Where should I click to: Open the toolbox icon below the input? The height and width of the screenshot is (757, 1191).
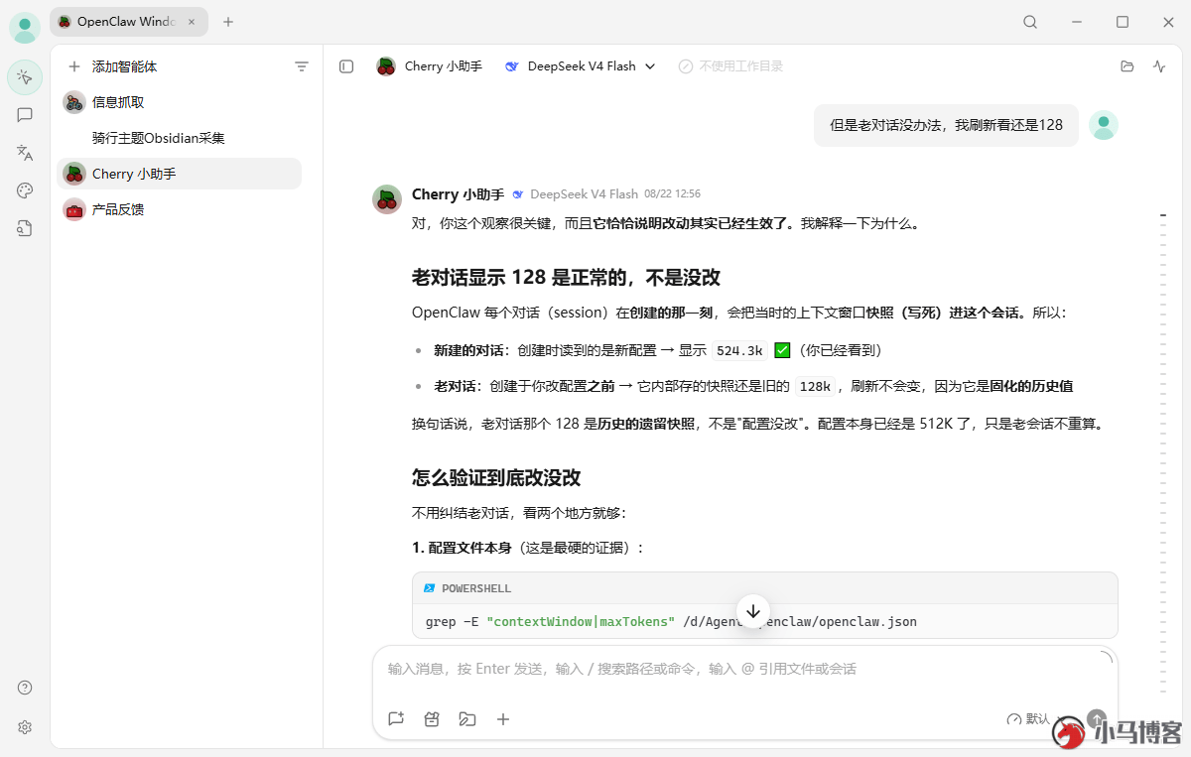(x=432, y=719)
